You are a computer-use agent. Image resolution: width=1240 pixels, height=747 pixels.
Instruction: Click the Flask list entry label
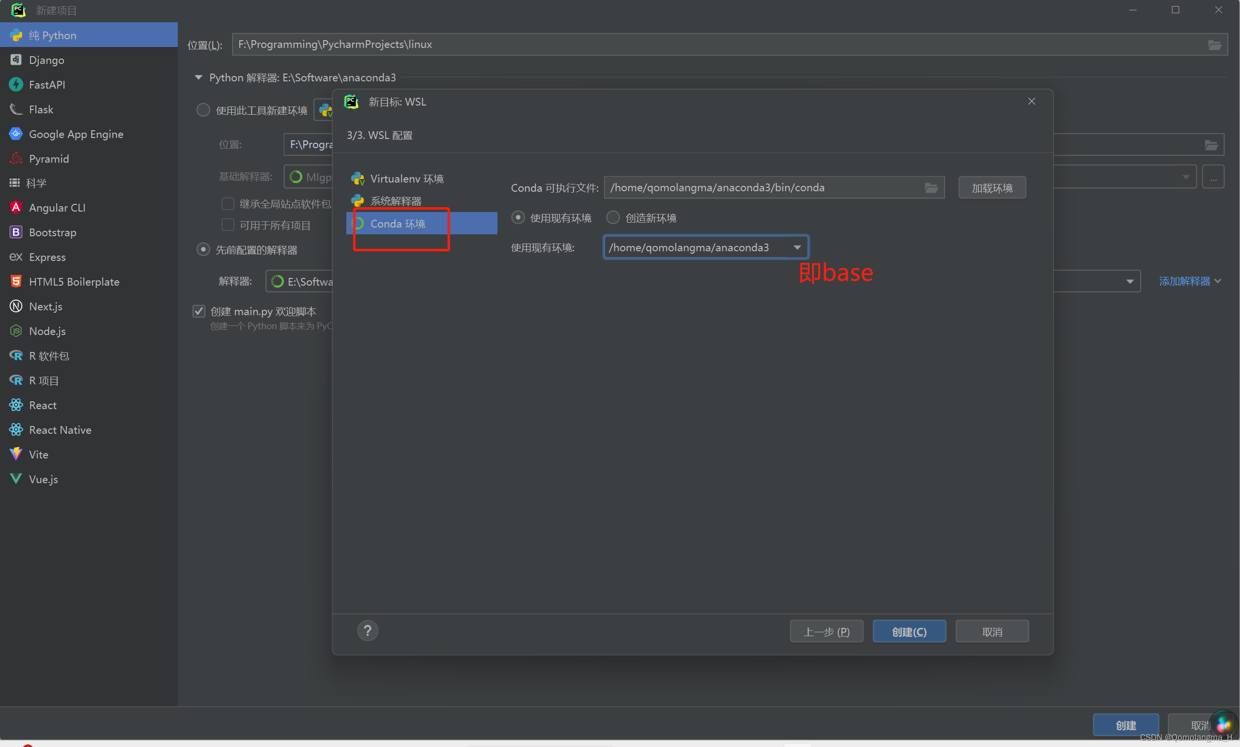tap(41, 109)
